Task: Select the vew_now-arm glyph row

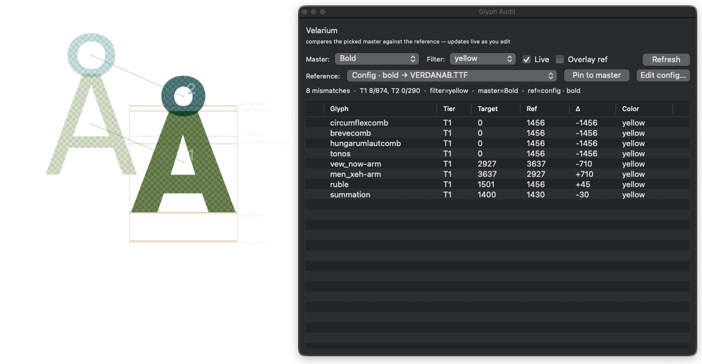Action: click(498, 164)
